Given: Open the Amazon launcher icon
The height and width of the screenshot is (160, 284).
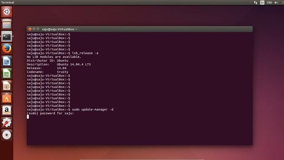Looking at the screenshot, I should click(7, 110).
